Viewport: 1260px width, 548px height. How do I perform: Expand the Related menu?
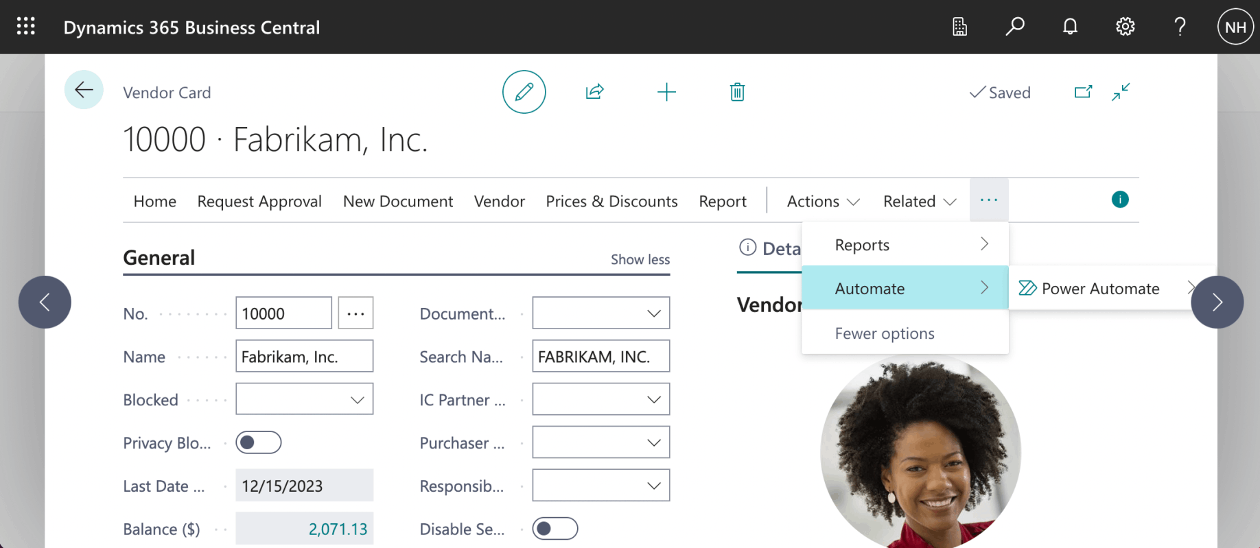920,201
